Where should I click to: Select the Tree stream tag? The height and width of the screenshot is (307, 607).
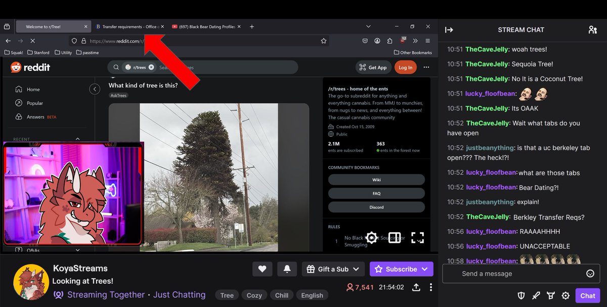coord(227,295)
